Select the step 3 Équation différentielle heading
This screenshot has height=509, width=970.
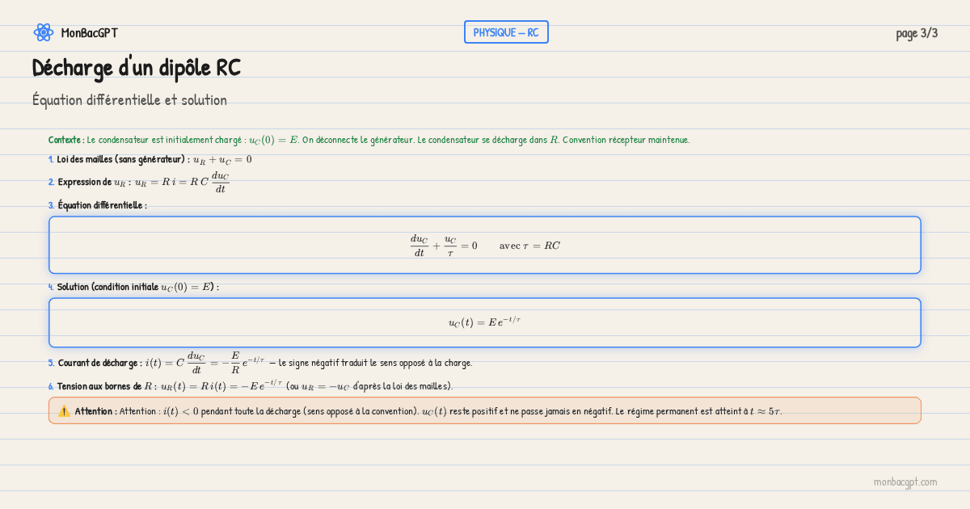point(102,205)
